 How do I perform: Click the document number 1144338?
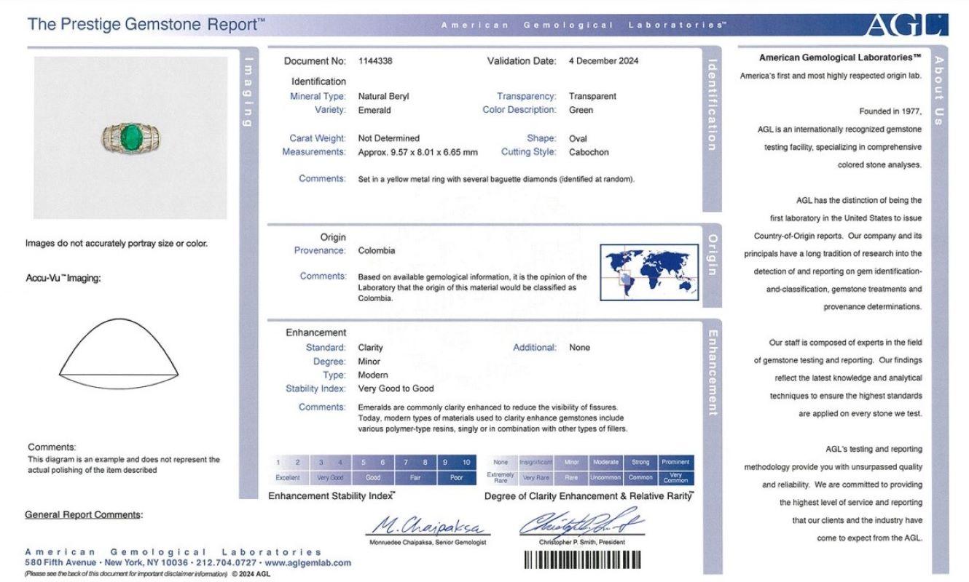[375, 61]
